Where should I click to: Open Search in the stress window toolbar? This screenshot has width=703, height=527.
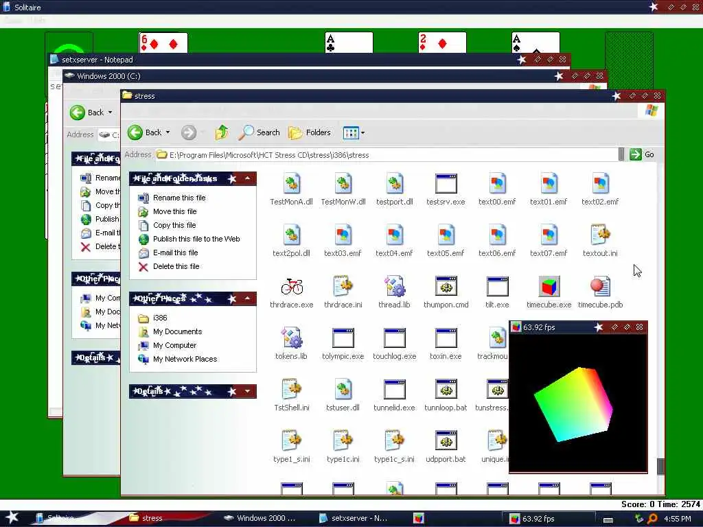pos(259,132)
